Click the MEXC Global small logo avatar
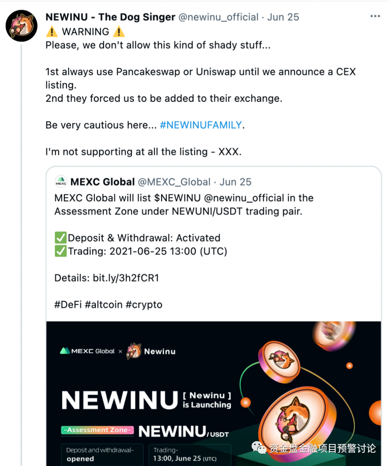389x466 pixels. point(61,181)
